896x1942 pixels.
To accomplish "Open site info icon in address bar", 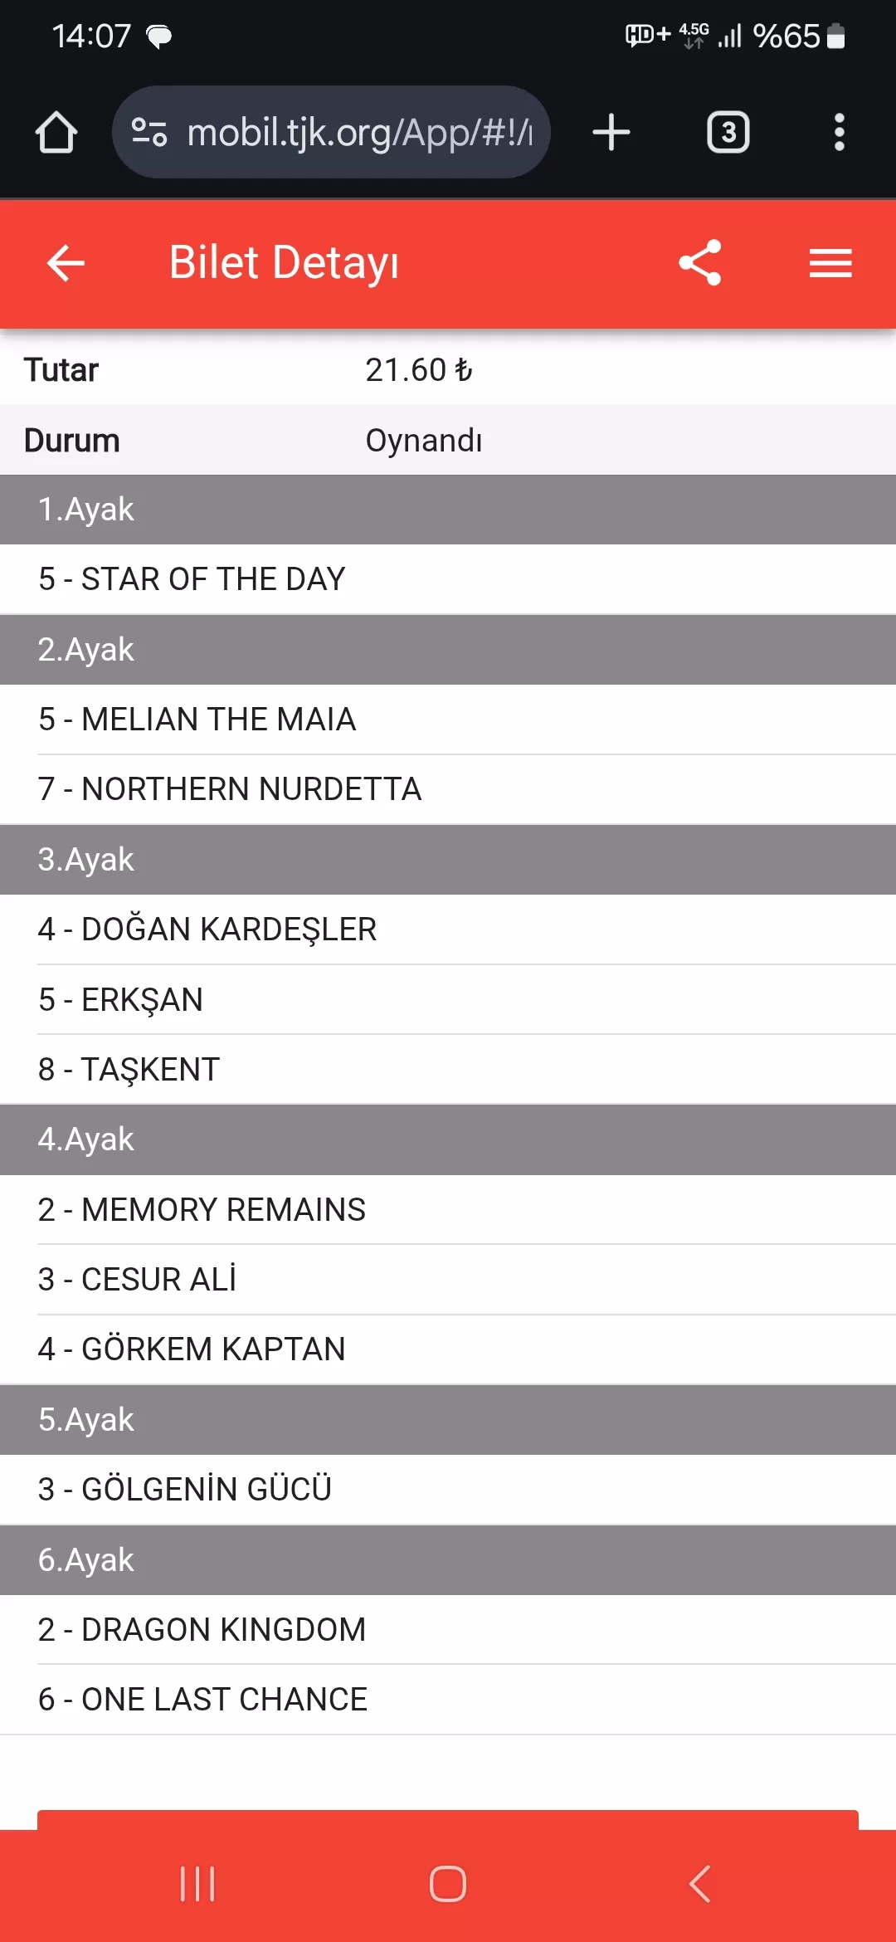I will pos(149,133).
